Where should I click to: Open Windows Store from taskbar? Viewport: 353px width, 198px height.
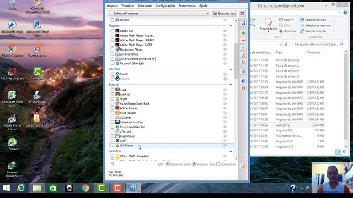[x=53, y=188]
